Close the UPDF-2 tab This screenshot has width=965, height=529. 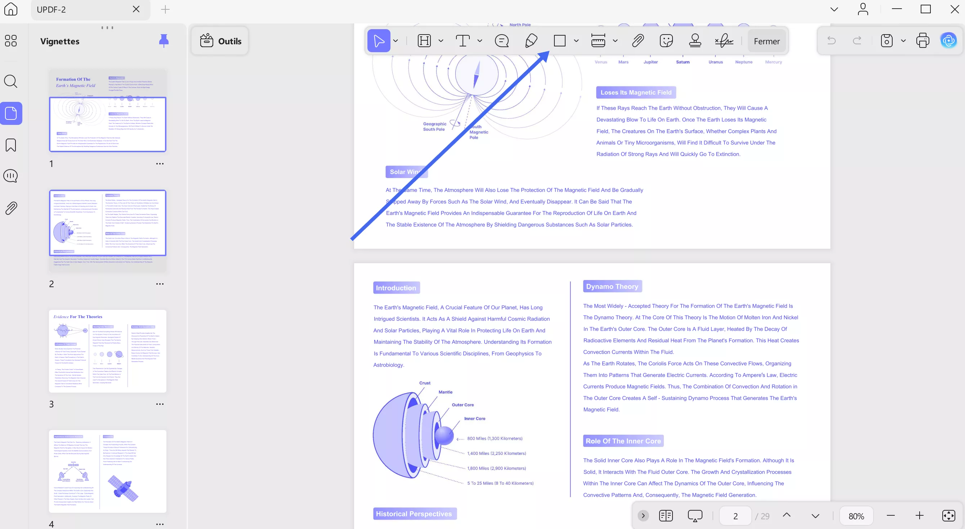point(137,9)
